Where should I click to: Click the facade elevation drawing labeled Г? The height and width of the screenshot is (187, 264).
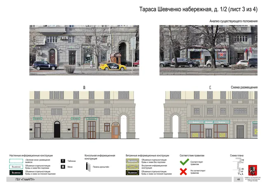pyautogui.click(x=209, y=115)
